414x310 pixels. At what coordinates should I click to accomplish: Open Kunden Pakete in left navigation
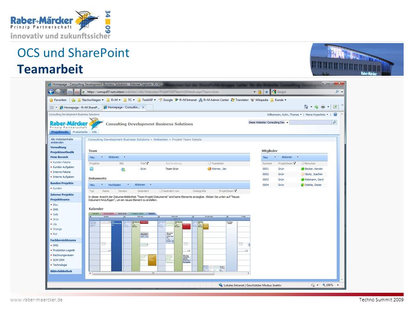tap(62, 162)
